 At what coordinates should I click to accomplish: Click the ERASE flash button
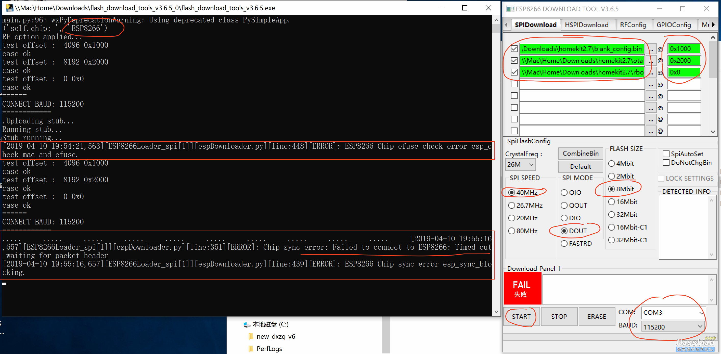click(x=596, y=317)
